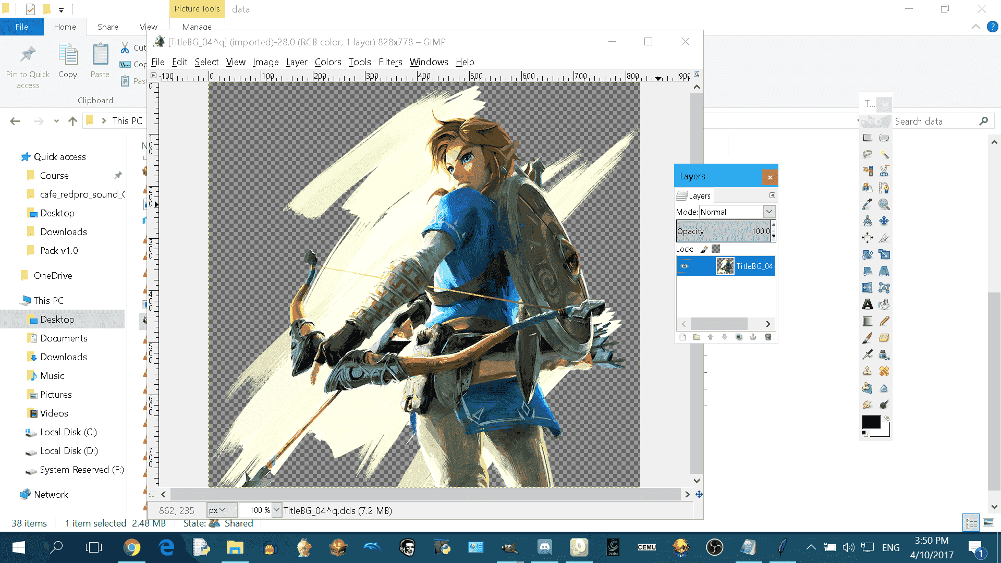Click Pin to Quick access button
The height and width of the screenshot is (563, 1001).
pos(28,67)
